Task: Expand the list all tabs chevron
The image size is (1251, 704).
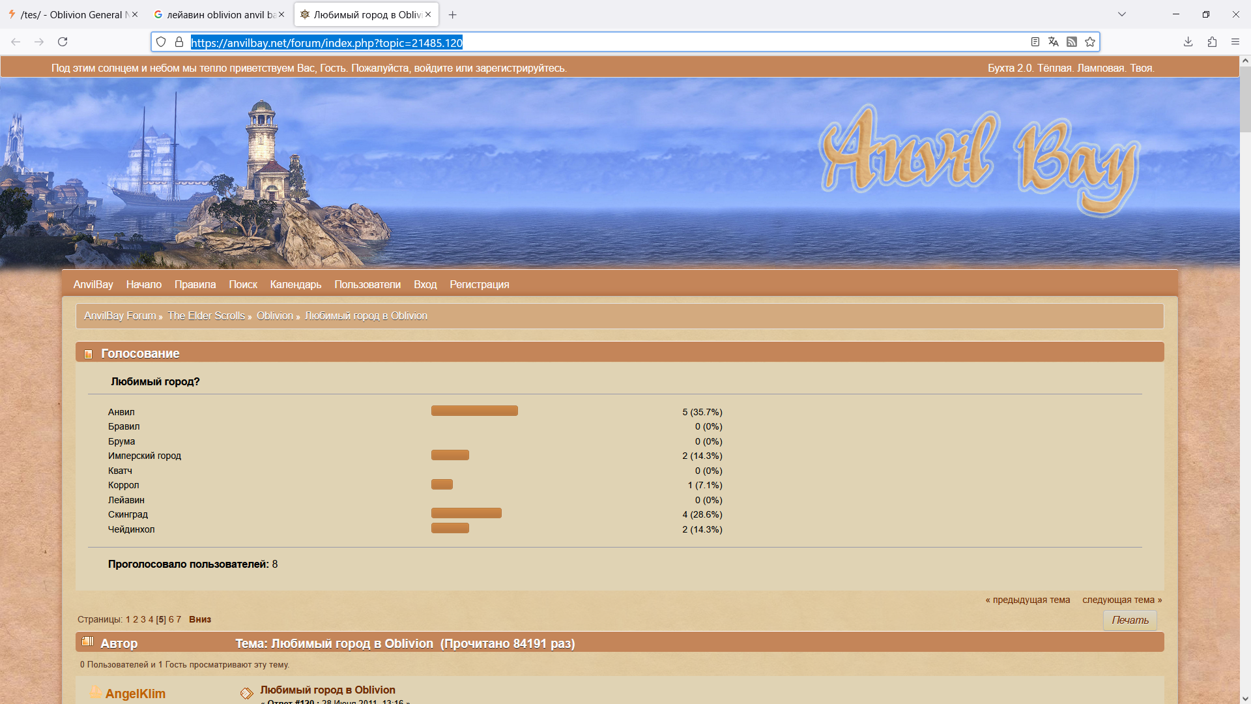Action: pyautogui.click(x=1121, y=14)
